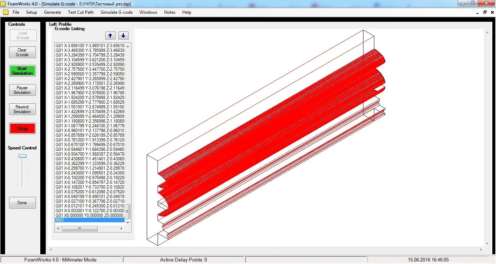Select line G01 X-2.590500 Y-3.357799

[x=90, y=74]
